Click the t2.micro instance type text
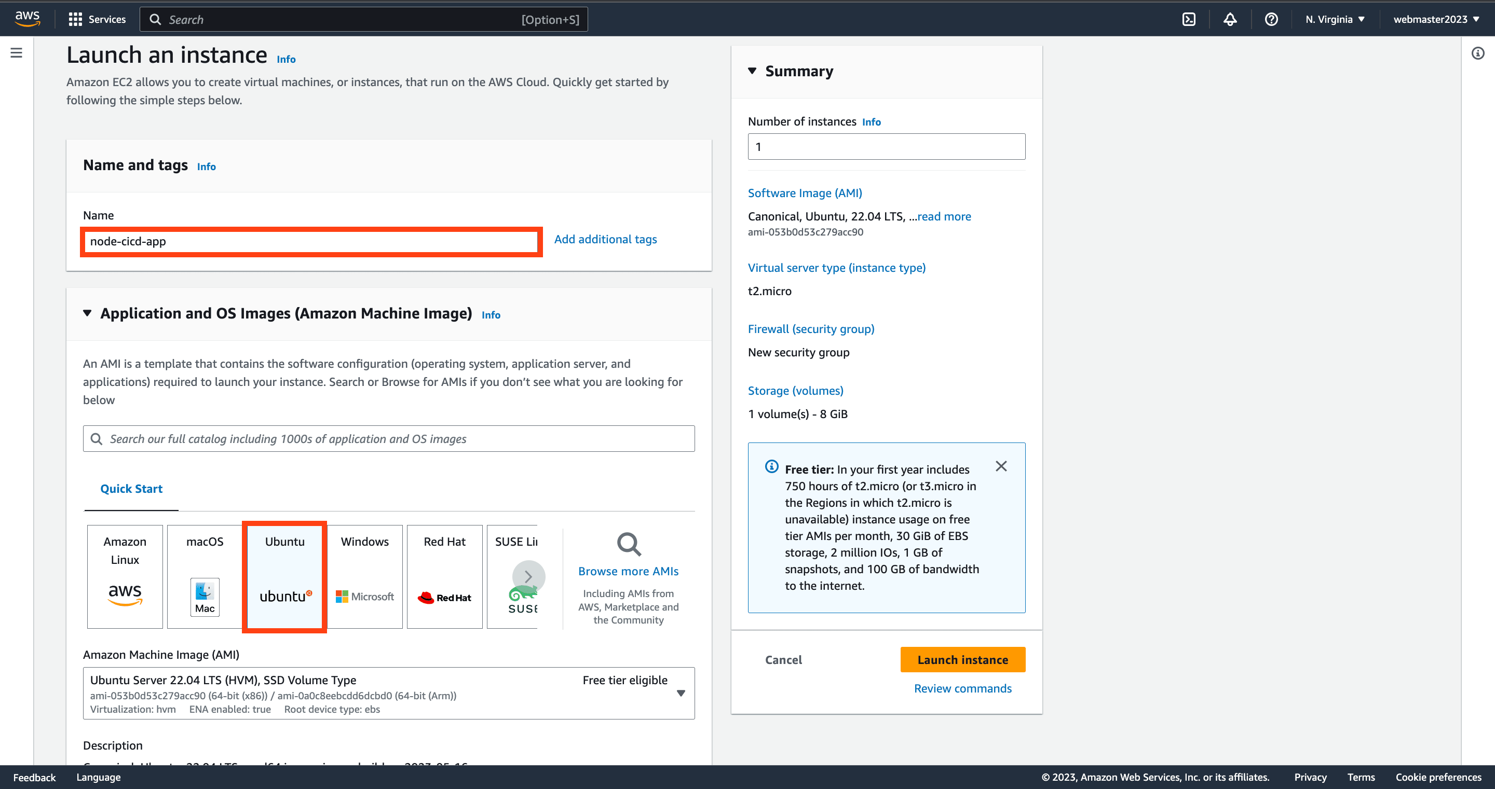 click(x=769, y=291)
